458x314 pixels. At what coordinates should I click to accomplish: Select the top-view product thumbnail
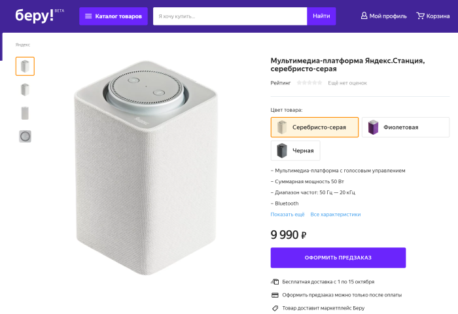click(x=25, y=136)
